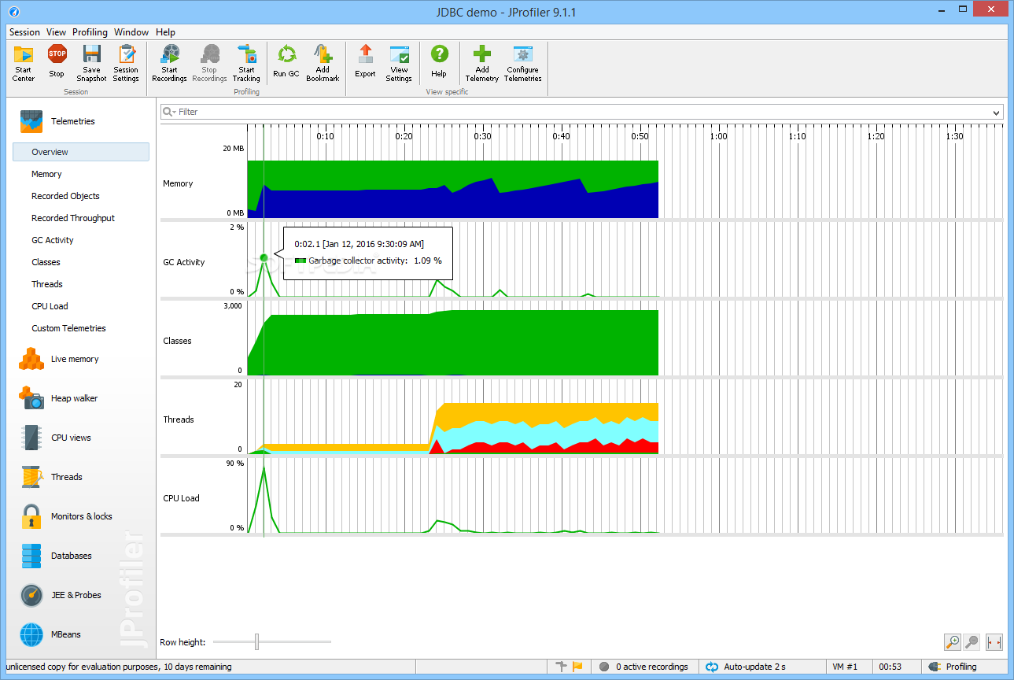Screen dimensions: 1014x680
Task: Click the GC activity data point
Action: point(264,257)
